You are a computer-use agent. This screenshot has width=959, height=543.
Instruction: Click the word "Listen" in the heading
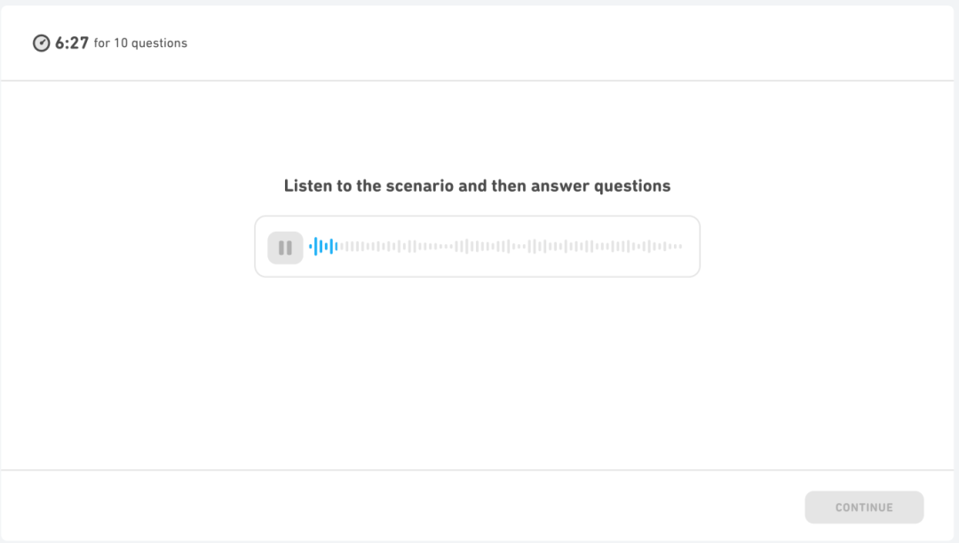[x=307, y=185]
